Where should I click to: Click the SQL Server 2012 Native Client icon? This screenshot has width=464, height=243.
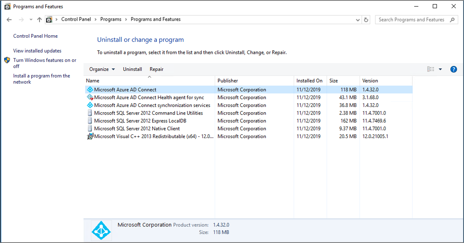tap(90, 129)
